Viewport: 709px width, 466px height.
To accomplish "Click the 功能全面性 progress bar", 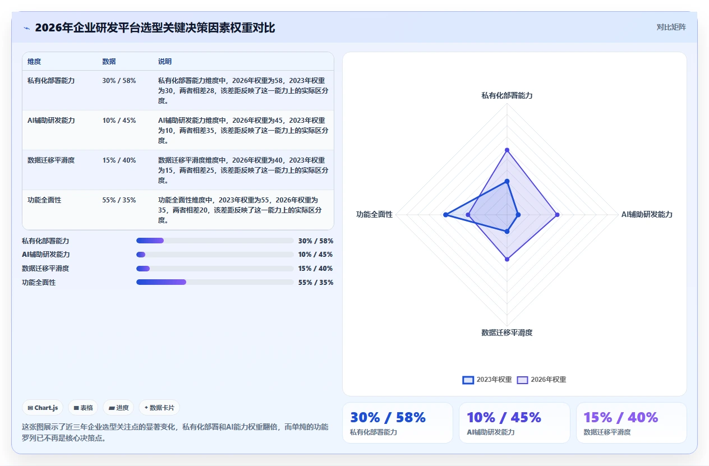I will (215, 282).
